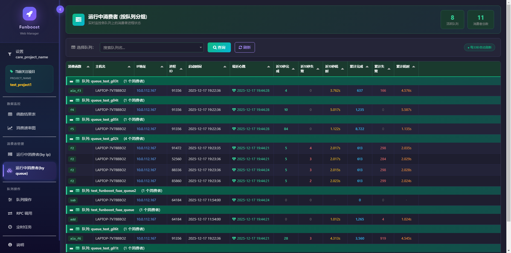Click the 刷新 refresh button
The width and height of the screenshot is (511, 253).
pyautogui.click(x=245, y=47)
